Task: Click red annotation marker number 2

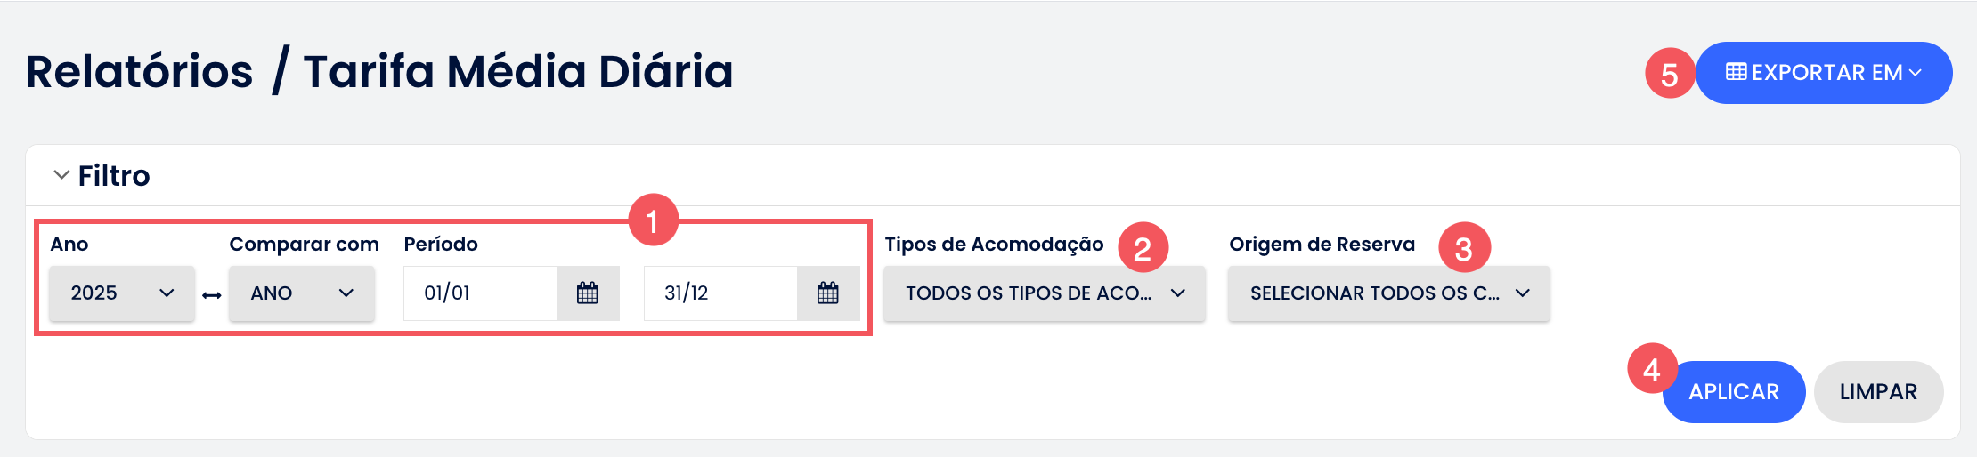Action: [1143, 248]
